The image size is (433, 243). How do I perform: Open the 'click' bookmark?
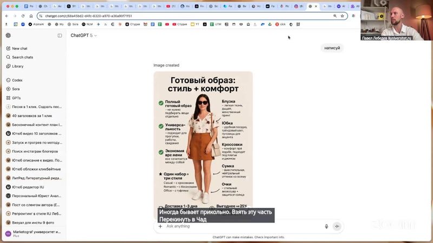pyautogui.click(x=280, y=24)
